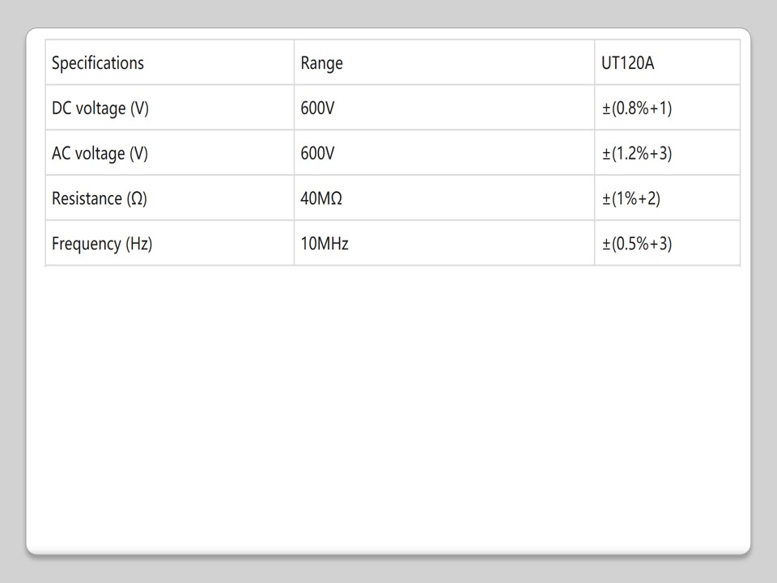Click the 600V range for DC voltage
This screenshot has width=777, height=583.
317,109
